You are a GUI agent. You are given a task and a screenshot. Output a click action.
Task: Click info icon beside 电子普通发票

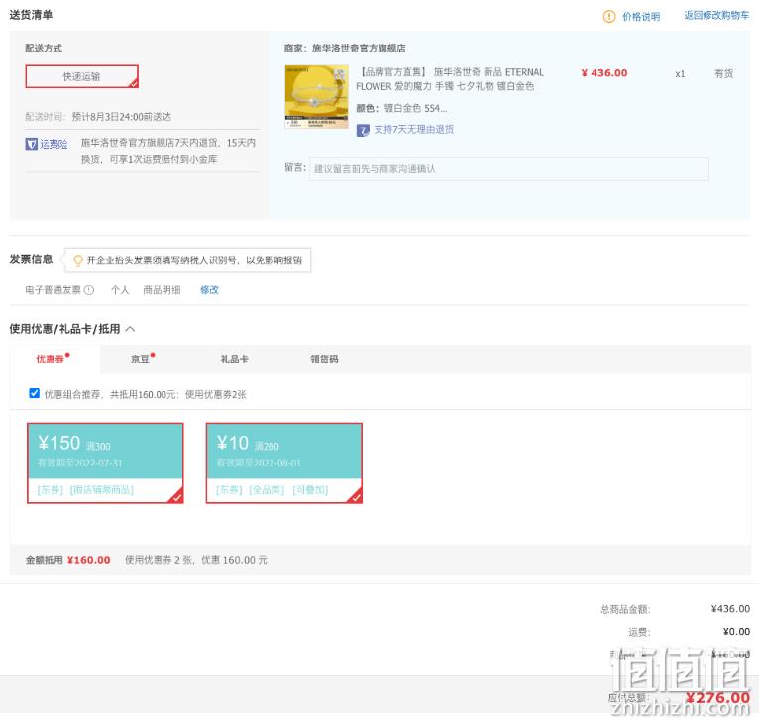point(89,290)
